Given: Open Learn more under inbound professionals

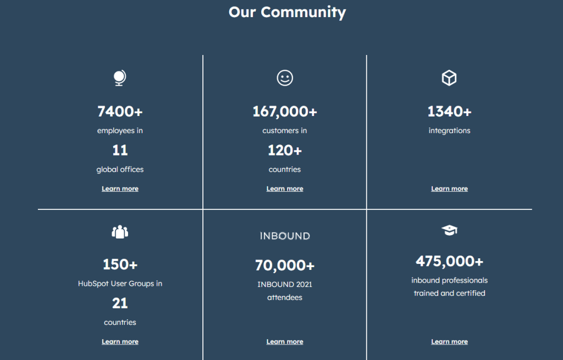Looking at the screenshot, I should click(449, 341).
